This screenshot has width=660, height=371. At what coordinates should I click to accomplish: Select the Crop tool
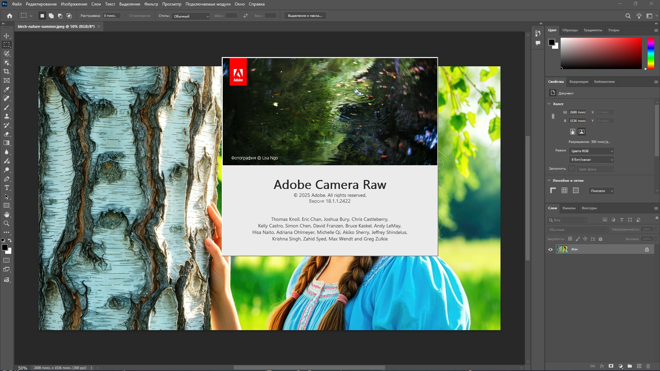(7, 71)
